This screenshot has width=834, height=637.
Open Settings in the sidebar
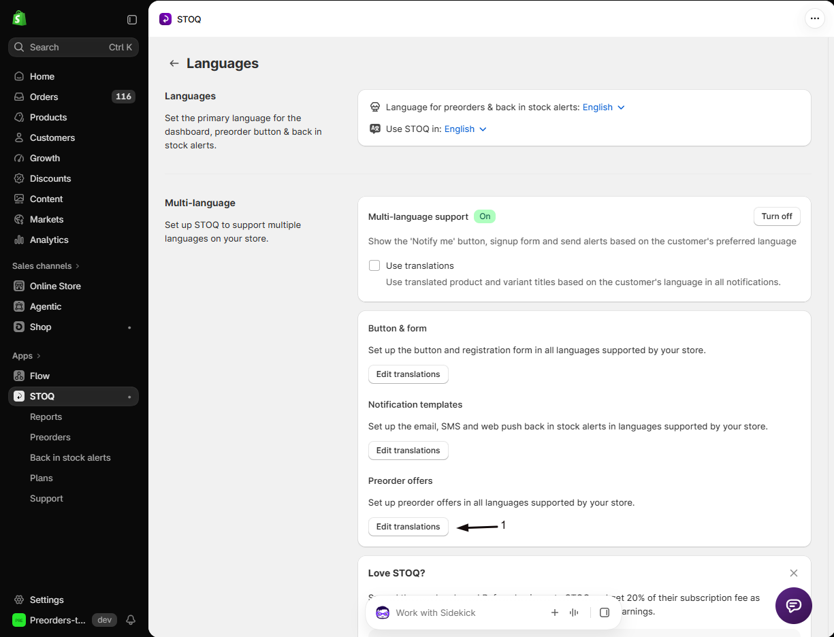74,600
